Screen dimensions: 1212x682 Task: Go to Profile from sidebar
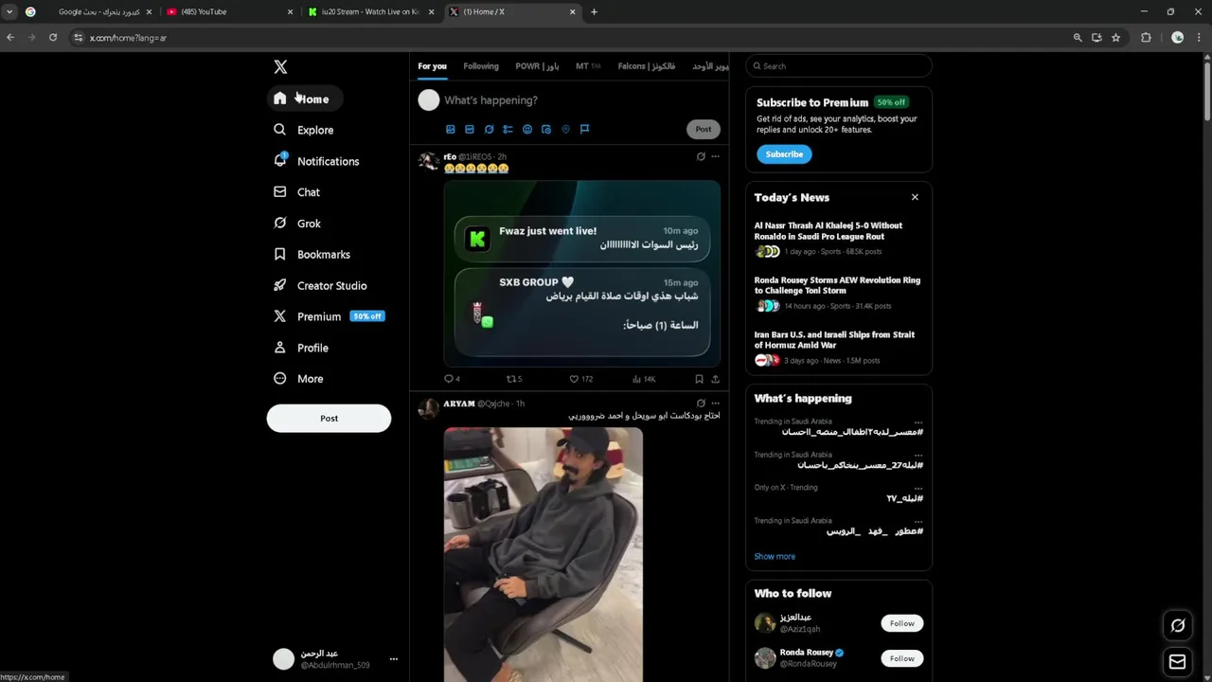pyautogui.click(x=301, y=348)
